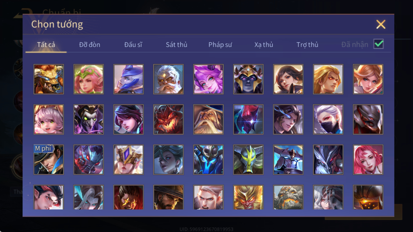Choose the purple-haired girl hero portrait
Screen dimensions: 413x232
(x=208, y=79)
